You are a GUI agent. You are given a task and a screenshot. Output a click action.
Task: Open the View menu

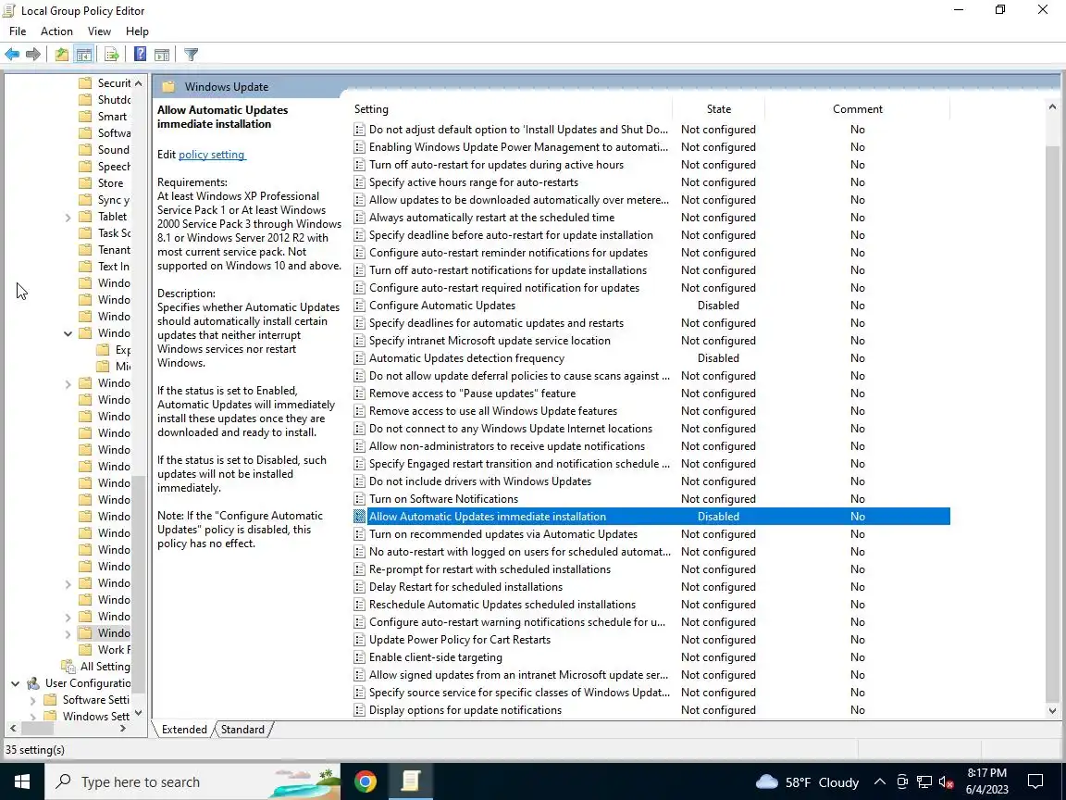pos(99,31)
